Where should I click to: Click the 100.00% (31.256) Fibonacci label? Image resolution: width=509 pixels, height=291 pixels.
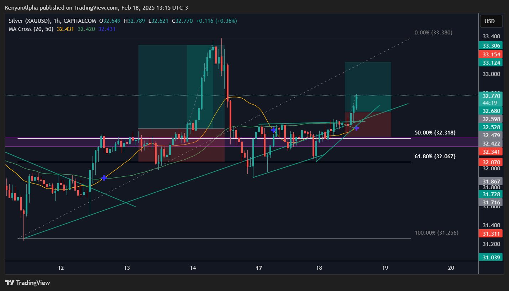coord(436,233)
